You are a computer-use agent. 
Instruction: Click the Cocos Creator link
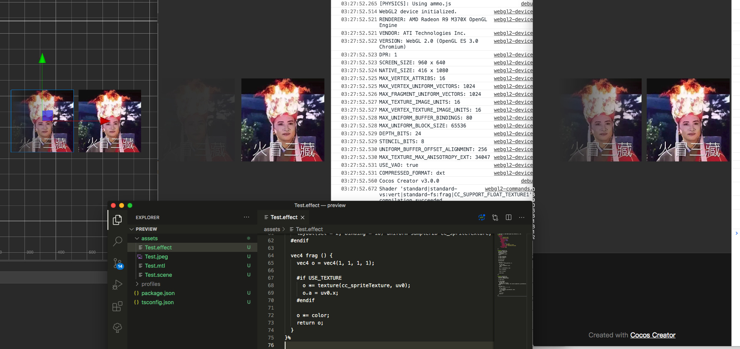653,335
